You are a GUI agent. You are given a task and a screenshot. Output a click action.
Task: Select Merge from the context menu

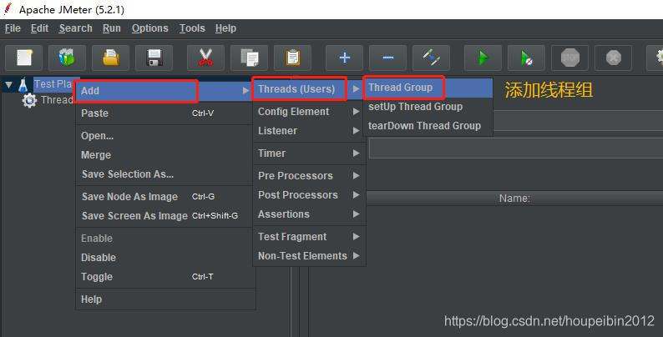165,155
